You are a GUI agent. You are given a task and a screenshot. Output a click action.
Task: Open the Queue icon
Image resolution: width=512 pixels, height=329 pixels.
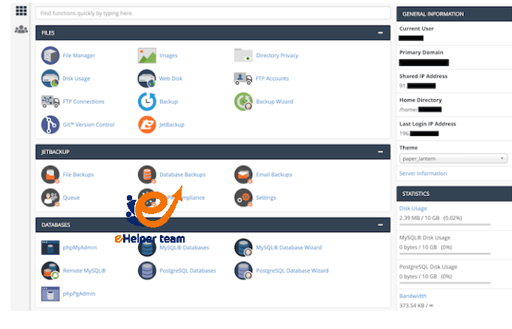tap(50, 198)
